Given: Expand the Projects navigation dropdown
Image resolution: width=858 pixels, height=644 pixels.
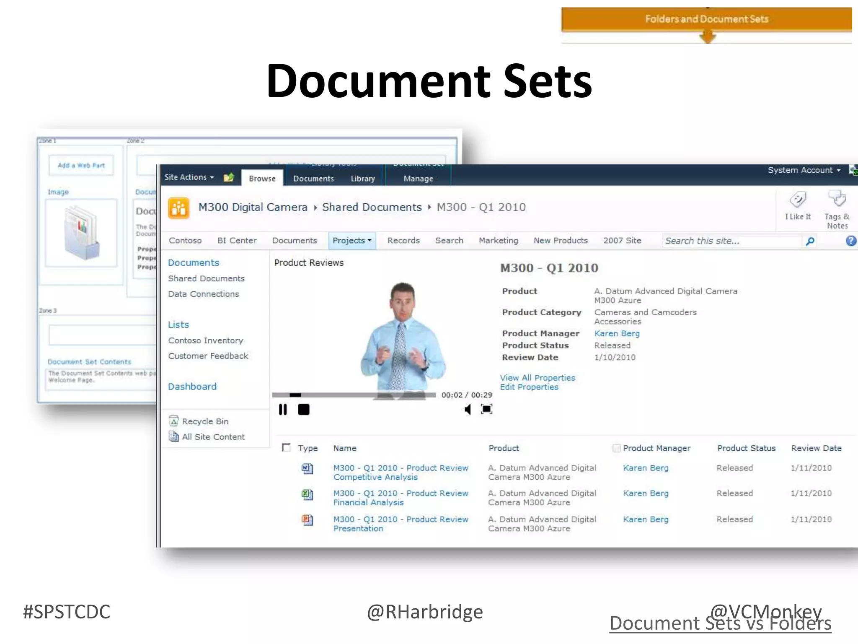Looking at the screenshot, I should point(352,241).
